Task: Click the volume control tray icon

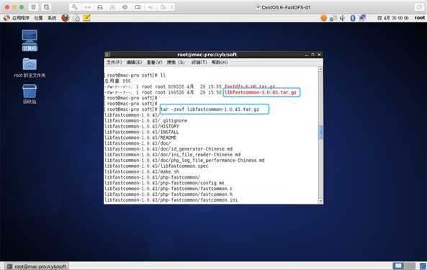Action: (x=342, y=18)
